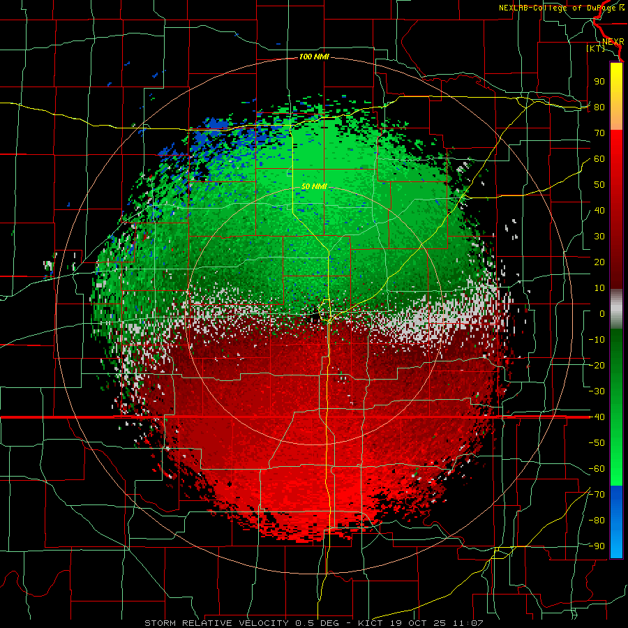This screenshot has width=628, height=628.
Task: Click the 0 label on the velocity scale
Action: (602, 313)
